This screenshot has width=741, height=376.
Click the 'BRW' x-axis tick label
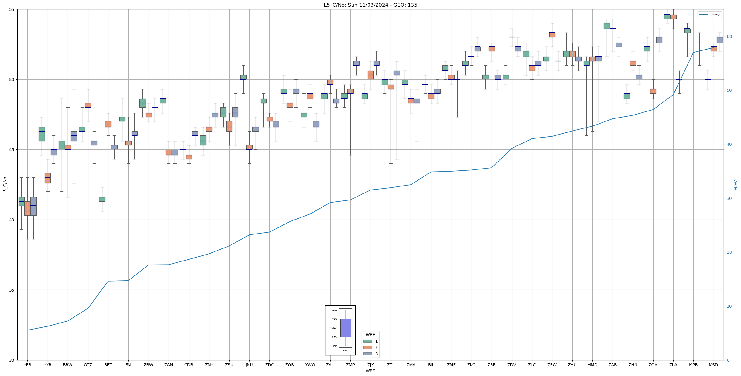pos(68,365)
